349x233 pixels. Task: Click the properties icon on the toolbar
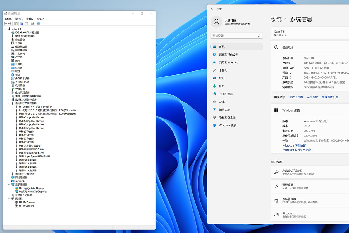[27, 24]
